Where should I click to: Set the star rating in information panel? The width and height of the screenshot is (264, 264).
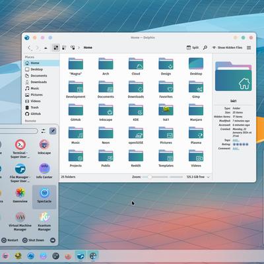pyautogui.click(x=241, y=145)
